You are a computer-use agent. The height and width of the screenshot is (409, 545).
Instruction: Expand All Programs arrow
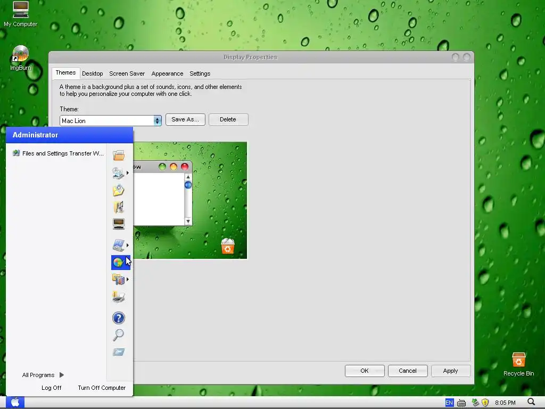click(x=62, y=375)
